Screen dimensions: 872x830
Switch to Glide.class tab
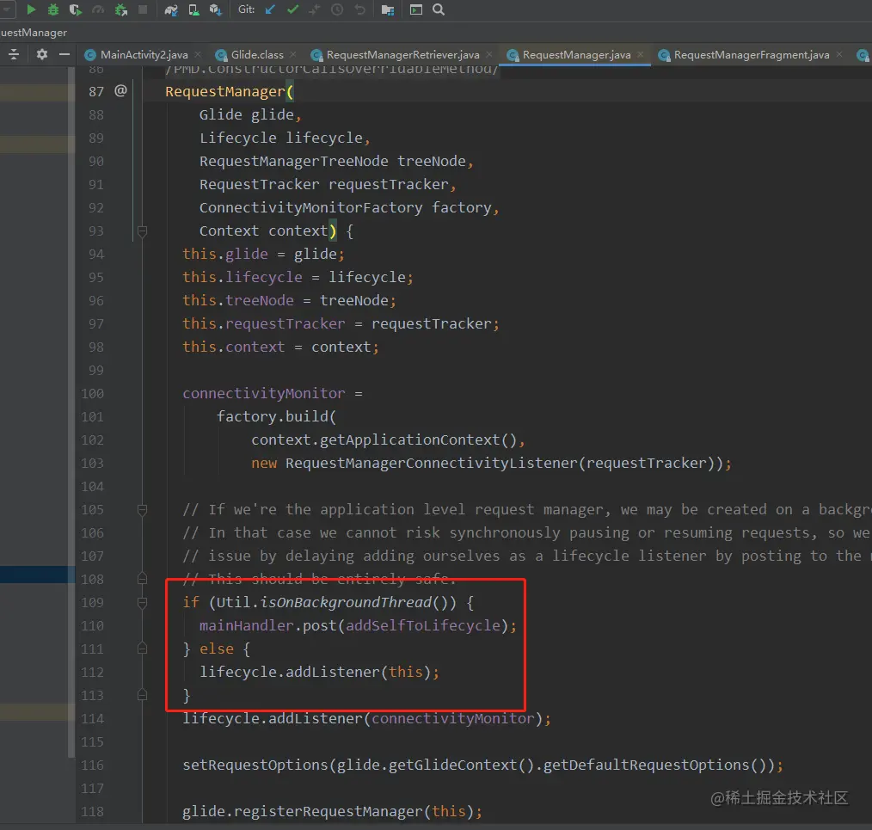pyautogui.click(x=257, y=54)
